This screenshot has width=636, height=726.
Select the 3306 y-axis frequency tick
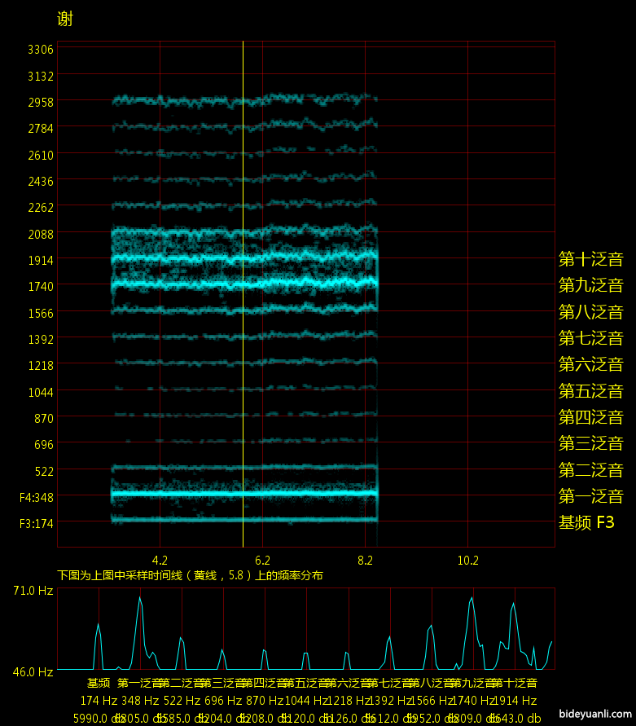(41, 50)
